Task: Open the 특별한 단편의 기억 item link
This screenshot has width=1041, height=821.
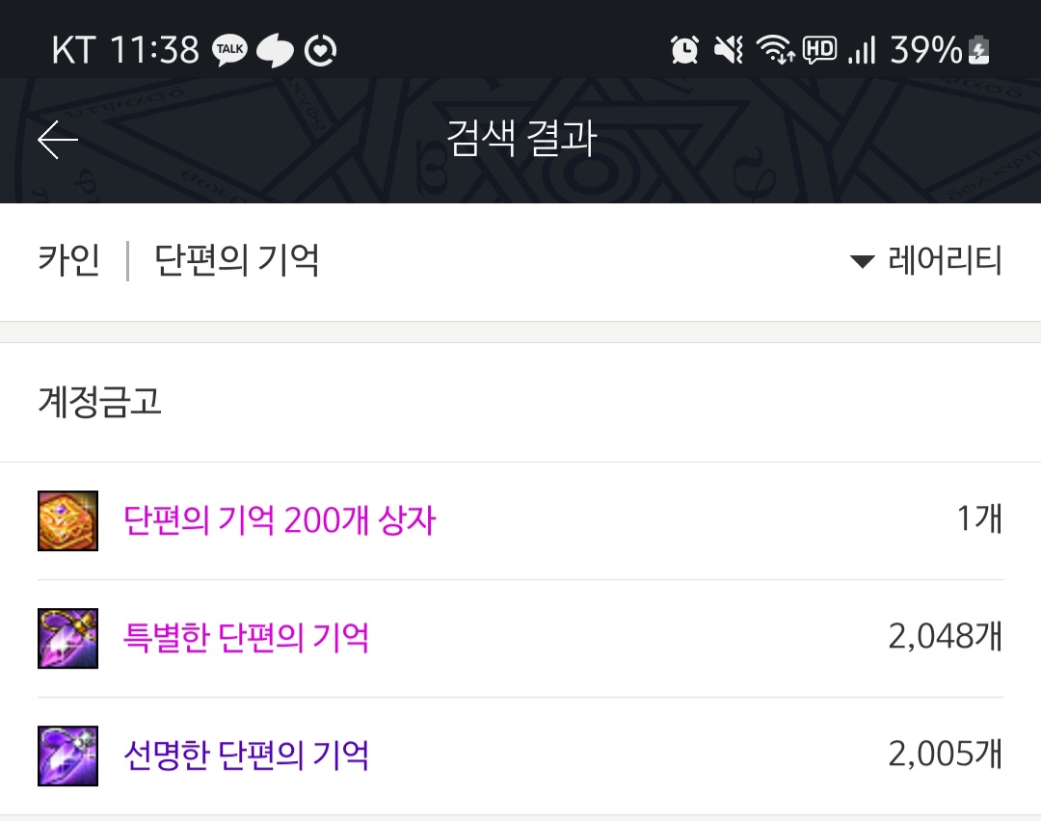Action: [x=247, y=638]
